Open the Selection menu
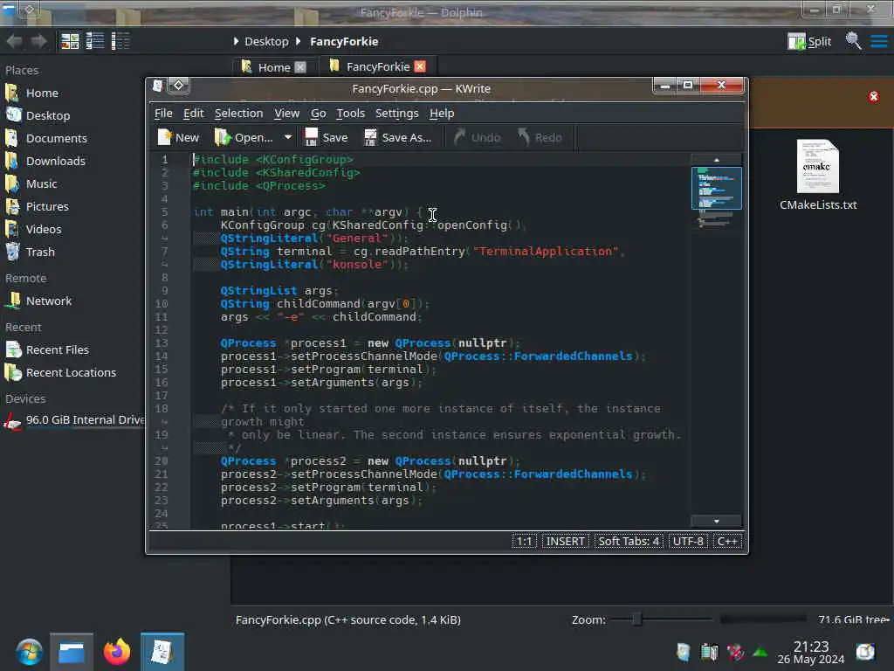894x671 pixels. pos(239,113)
